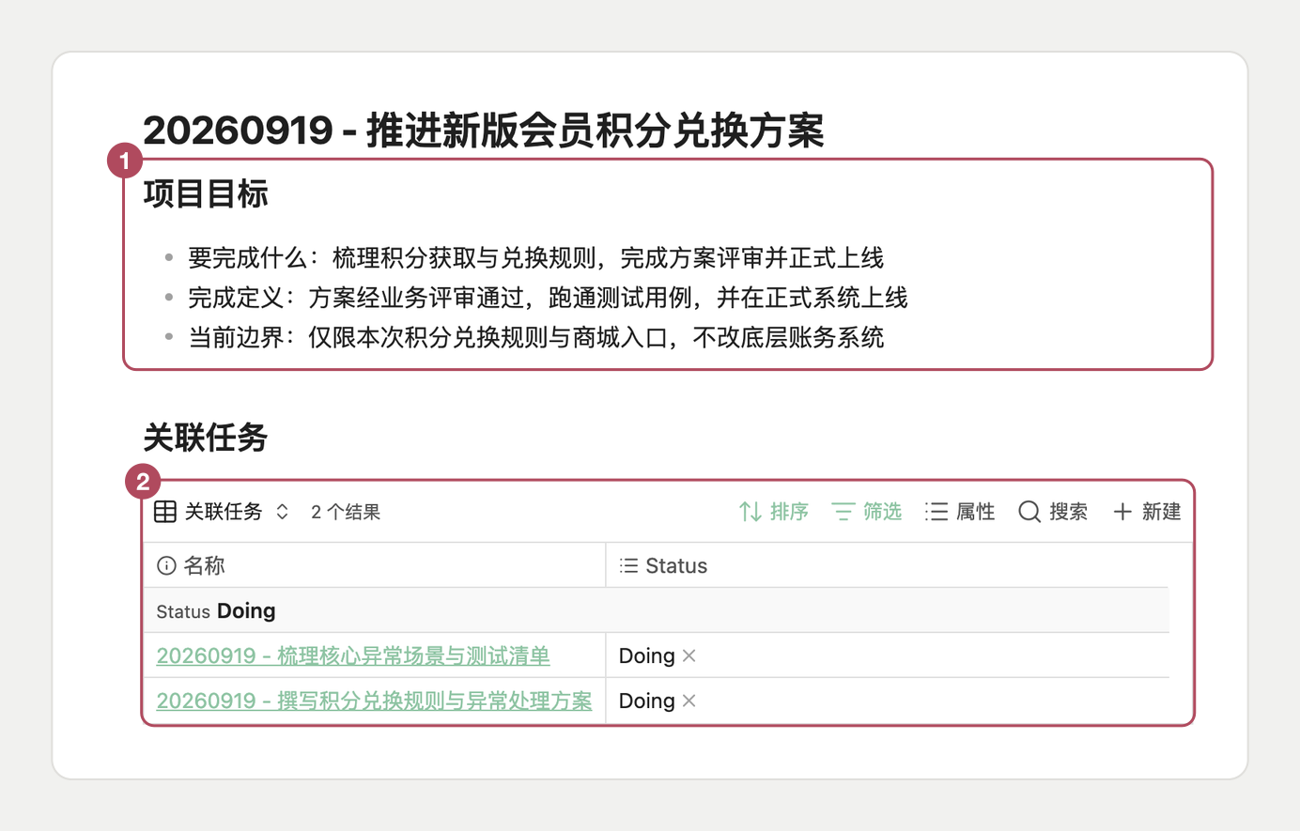Click the Status column header label

point(676,565)
